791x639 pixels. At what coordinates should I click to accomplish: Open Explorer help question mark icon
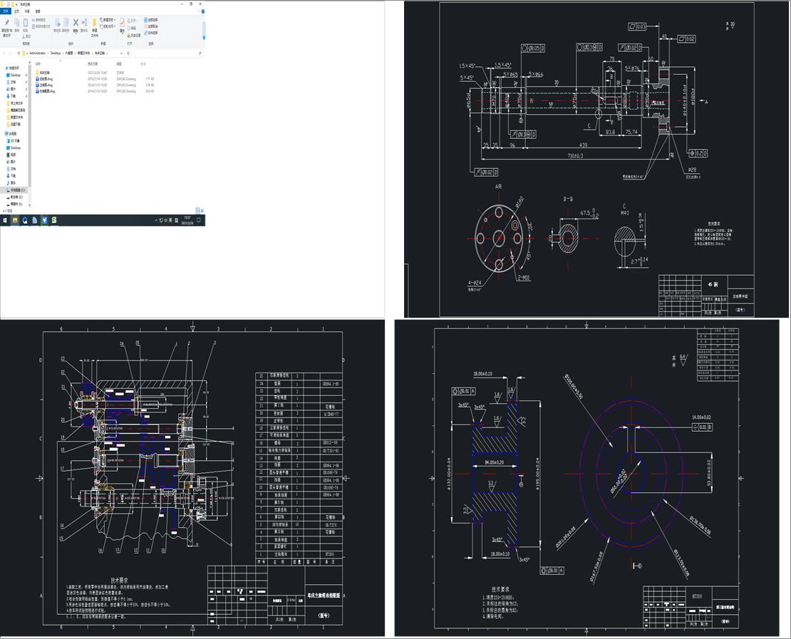[203, 11]
